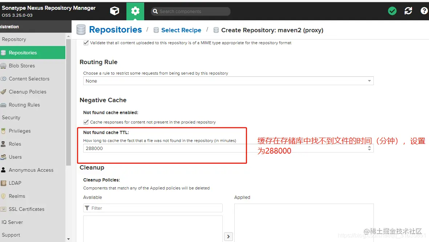
Task: Toggle Not found cache enabled checkbox
Action: pos(86,122)
